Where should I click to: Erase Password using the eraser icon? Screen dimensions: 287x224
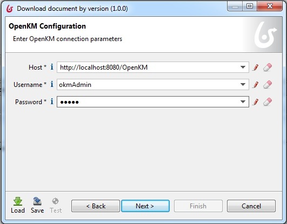coord(268,102)
